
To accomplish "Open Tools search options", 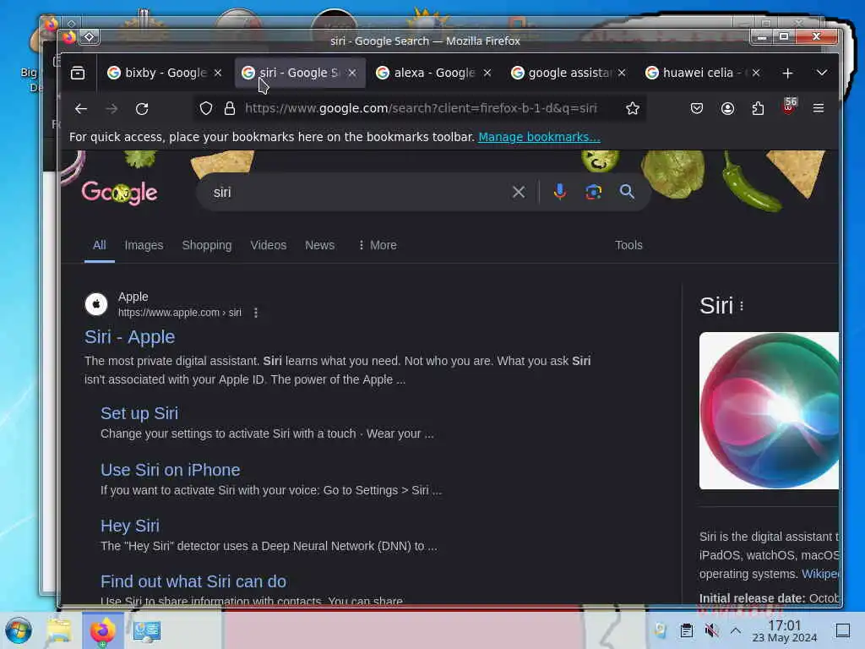I will [628, 245].
